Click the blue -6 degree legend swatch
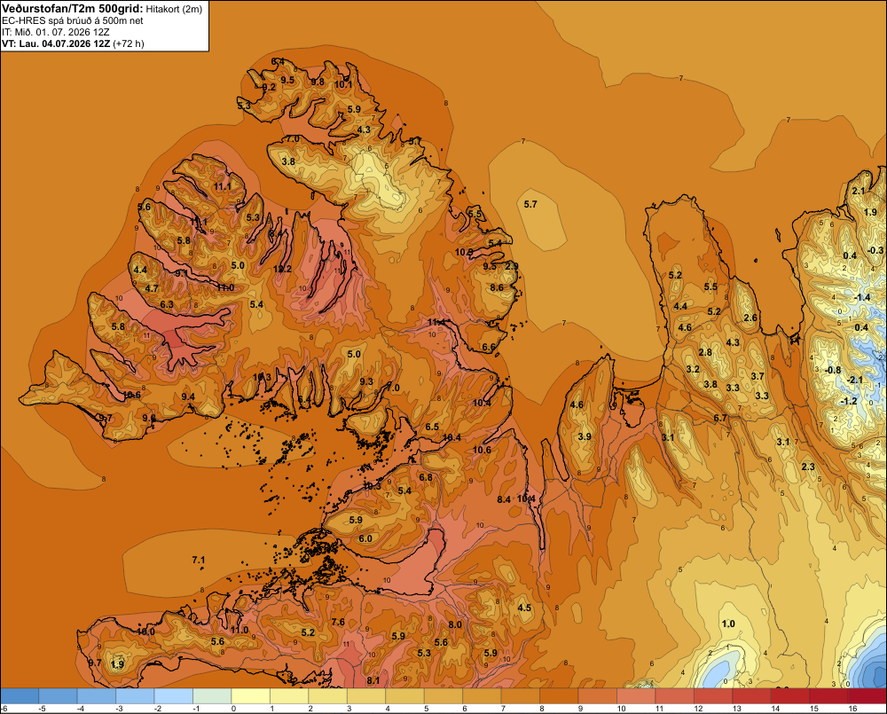This screenshot has width=887, height=714. click(x=20, y=696)
